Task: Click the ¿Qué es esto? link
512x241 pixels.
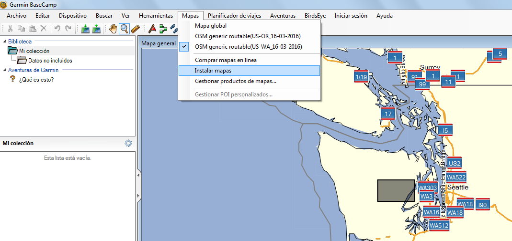Action: (36, 79)
